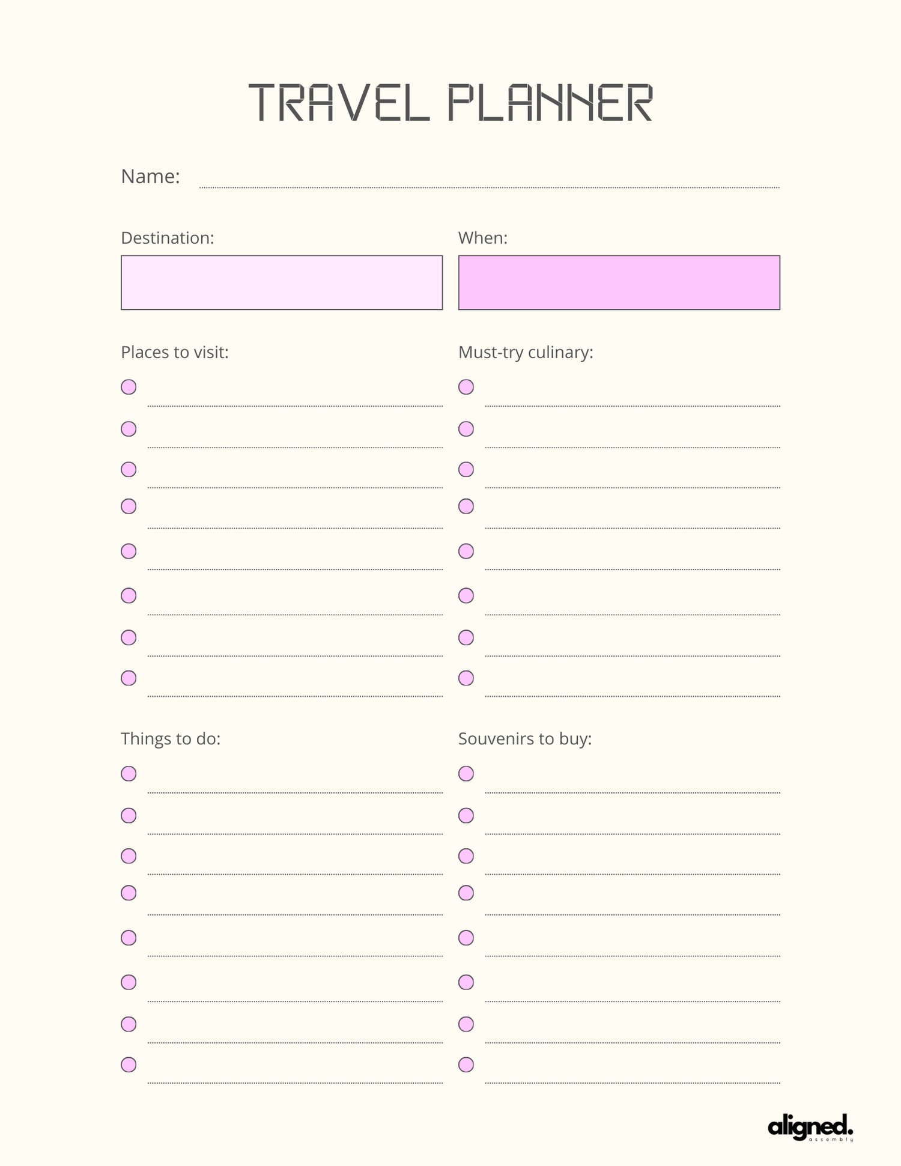Viewport: 901px width, 1166px height.
Task: Check the last Places to visit circle
Action: click(129, 678)
